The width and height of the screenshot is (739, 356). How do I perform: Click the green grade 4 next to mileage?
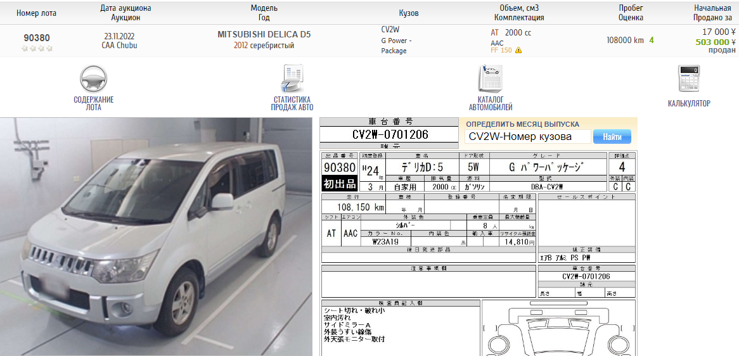(652, 41)
